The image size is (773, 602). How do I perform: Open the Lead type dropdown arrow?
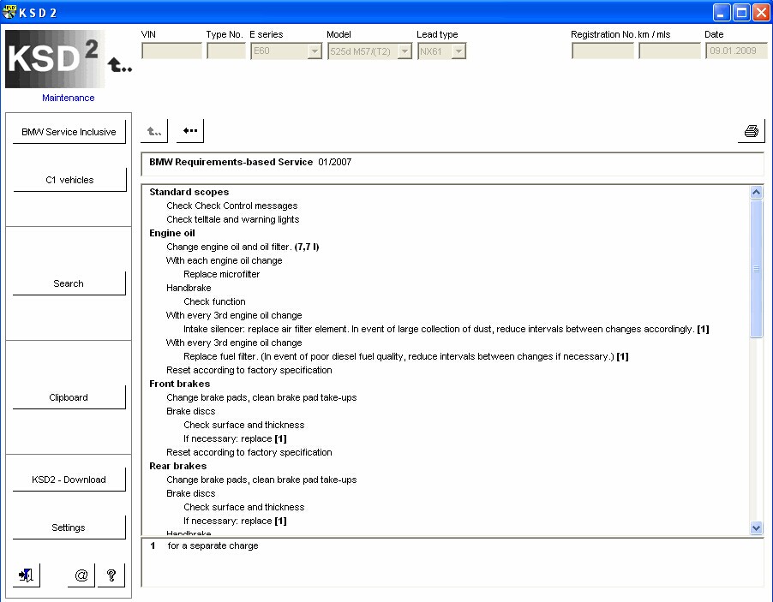pyautogui.click(x=458, y=51)
